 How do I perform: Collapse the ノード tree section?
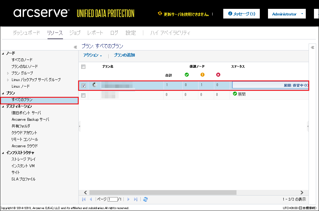(3, 54)
